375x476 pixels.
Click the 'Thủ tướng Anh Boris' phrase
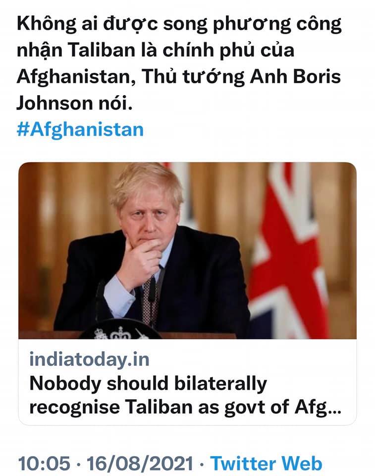click(x=241, y=77)
